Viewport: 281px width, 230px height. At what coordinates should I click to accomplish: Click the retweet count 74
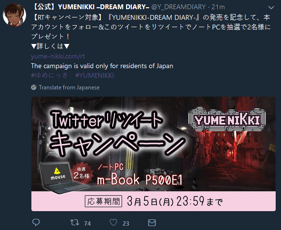pos(87,223)
